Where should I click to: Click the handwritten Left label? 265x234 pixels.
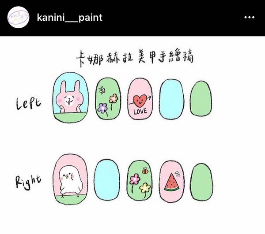click(x=28, y=104)
